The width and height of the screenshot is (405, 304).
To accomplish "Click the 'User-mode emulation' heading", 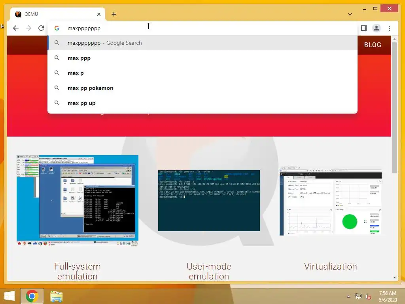I will (x=209, y=271).
